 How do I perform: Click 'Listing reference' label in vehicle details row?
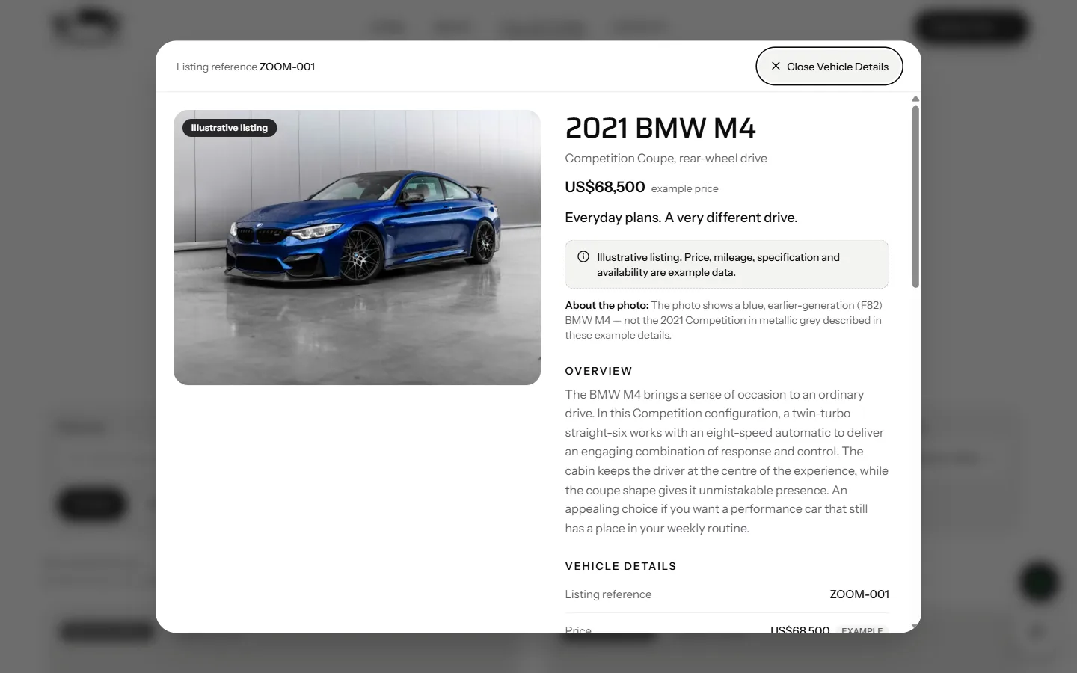pyautogui.click(x=608, y=594)
